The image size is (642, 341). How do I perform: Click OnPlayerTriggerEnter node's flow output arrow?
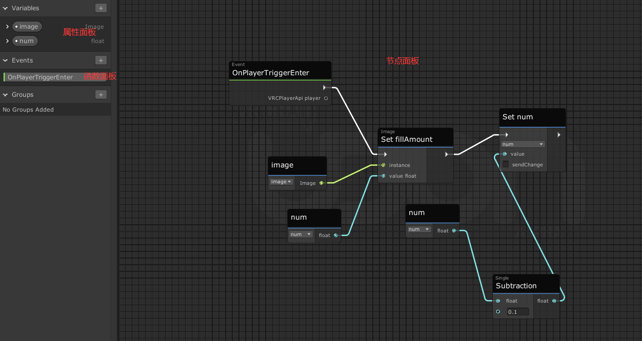click(x=325, y=88)
